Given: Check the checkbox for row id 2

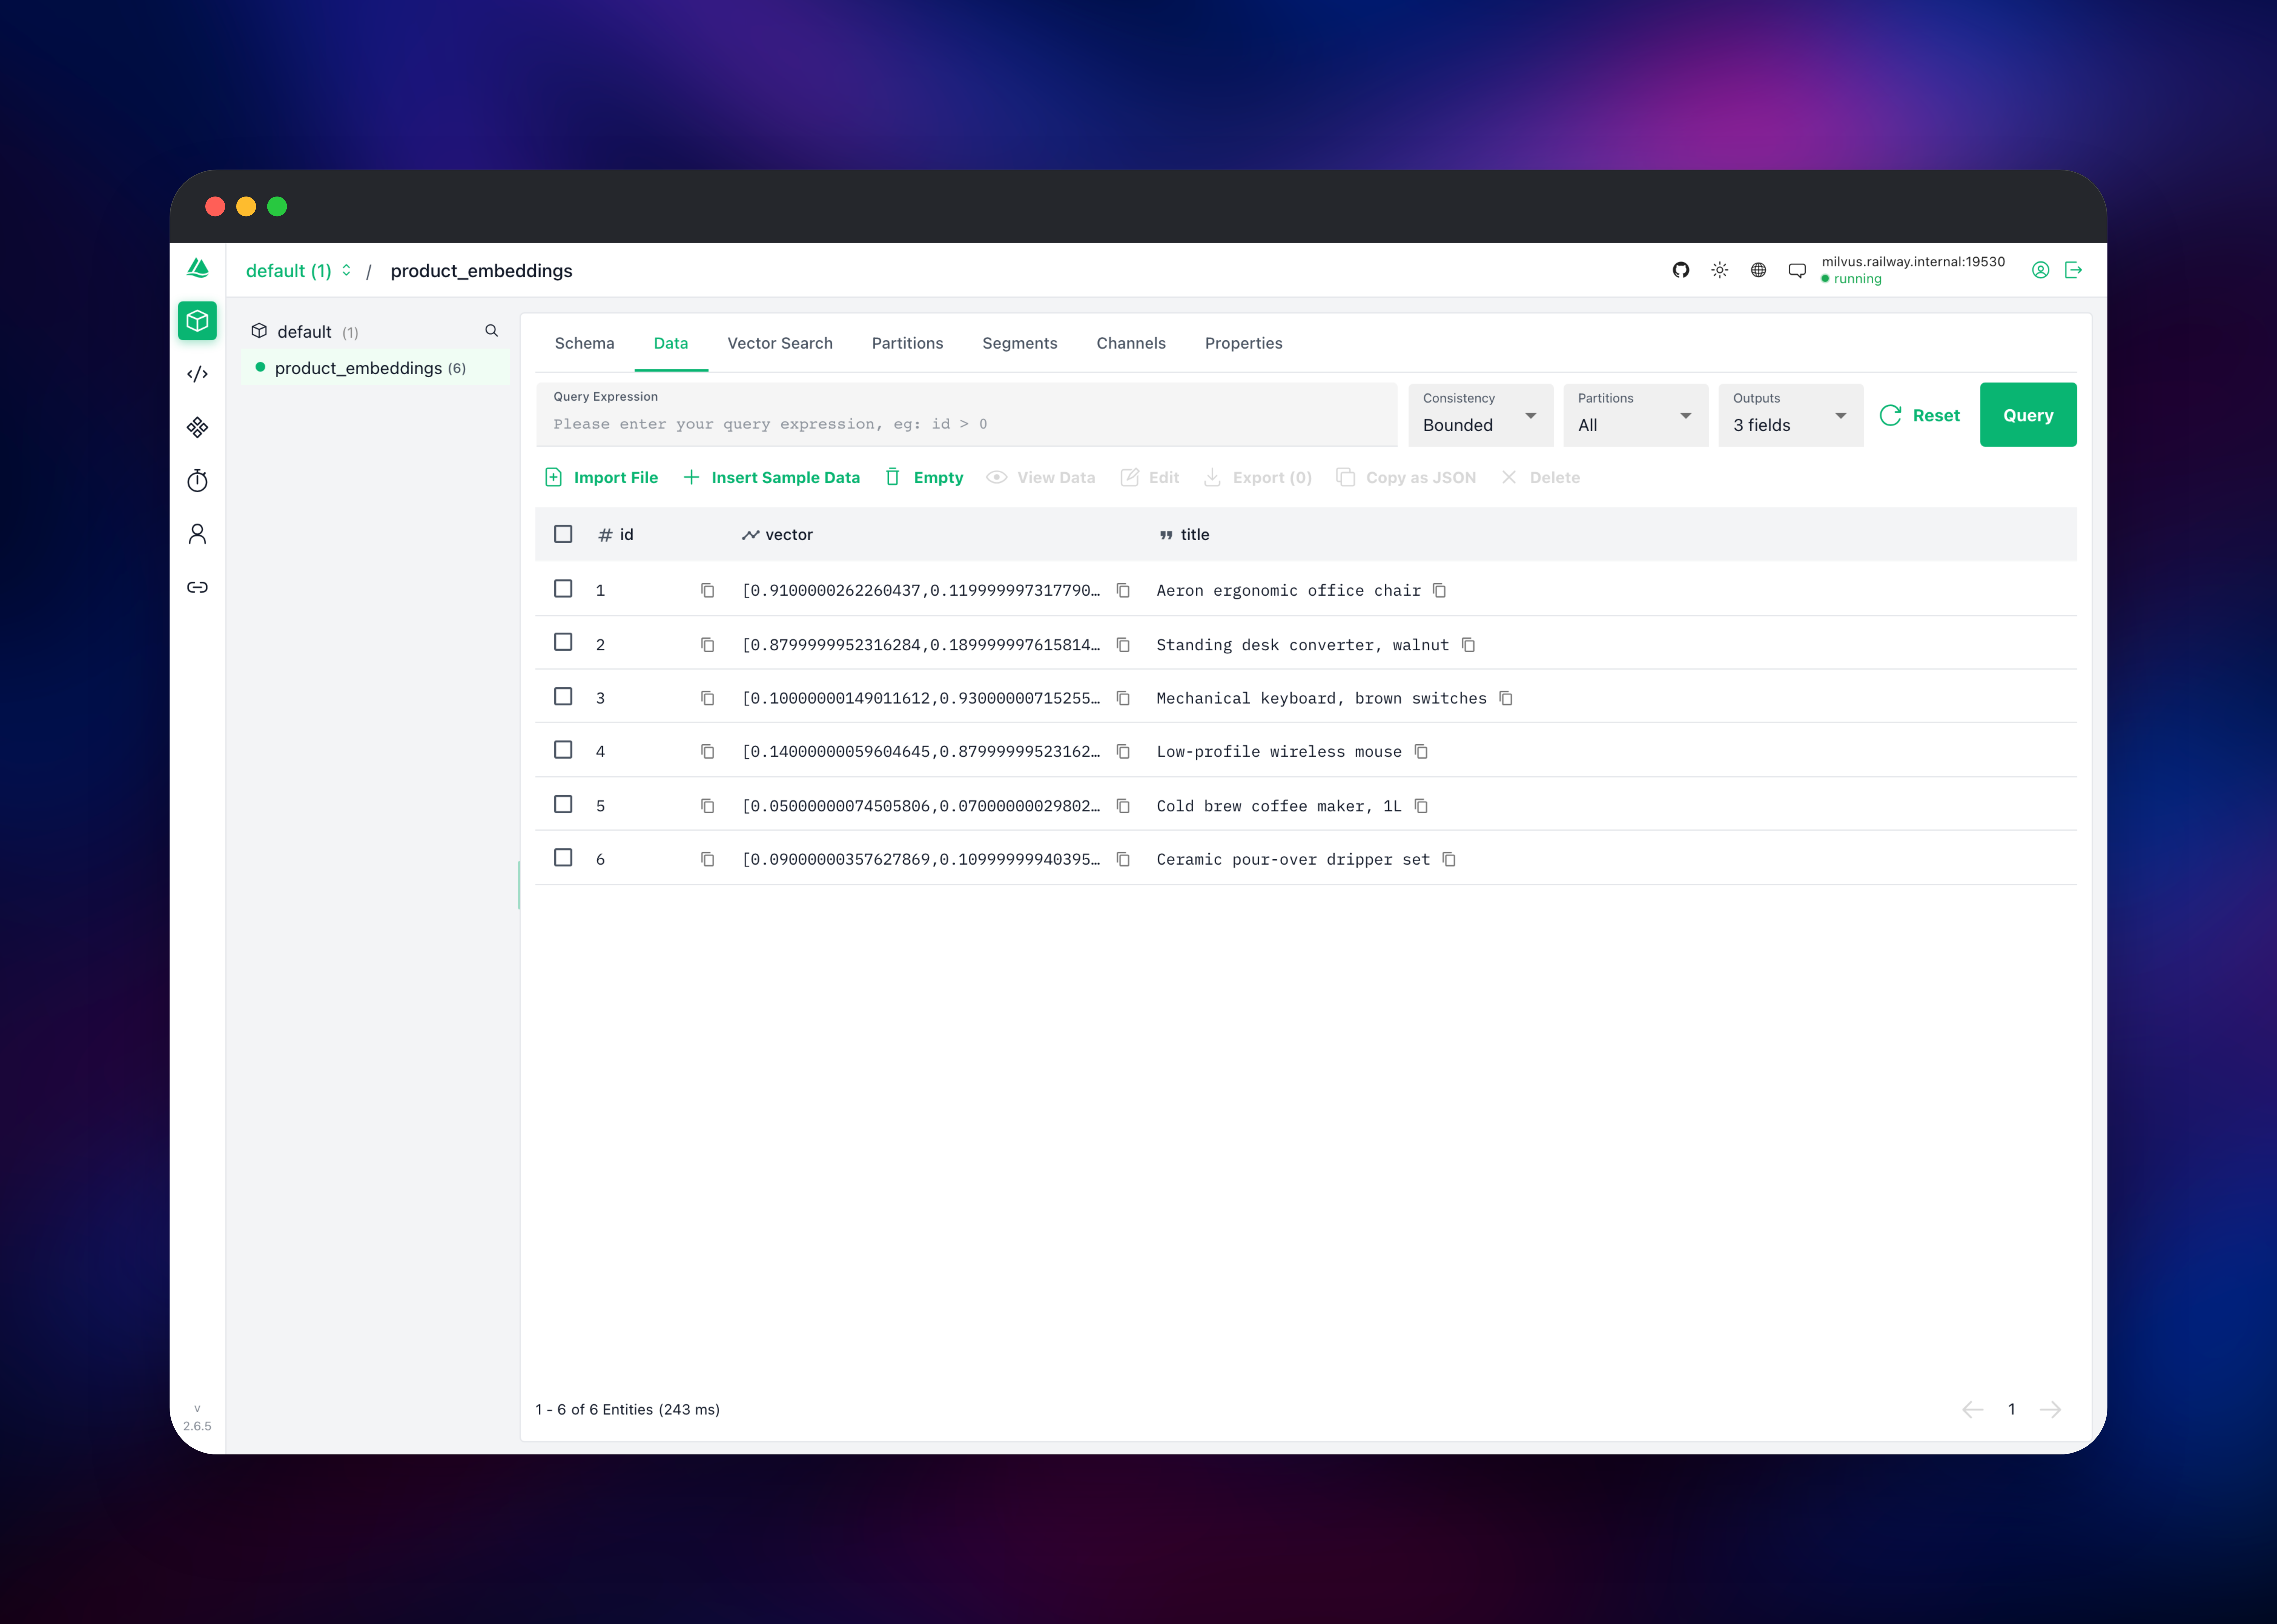Looking at the screenshot, I should coord(563,642).
